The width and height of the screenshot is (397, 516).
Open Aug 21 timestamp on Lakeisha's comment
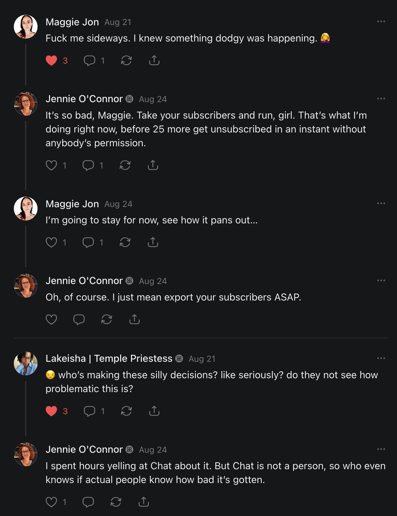202,359
